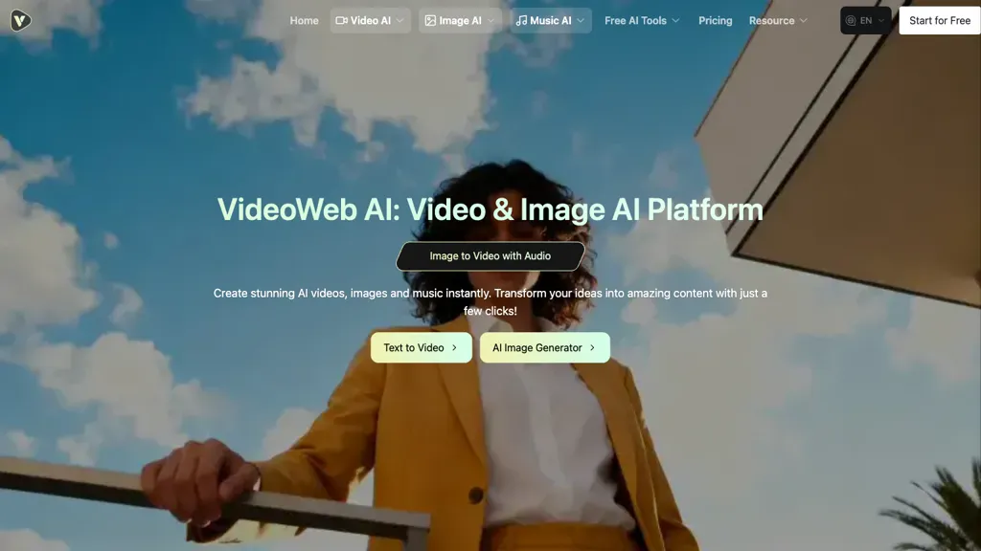
Task: Click the Text to Video button
Action: (421, 347)
